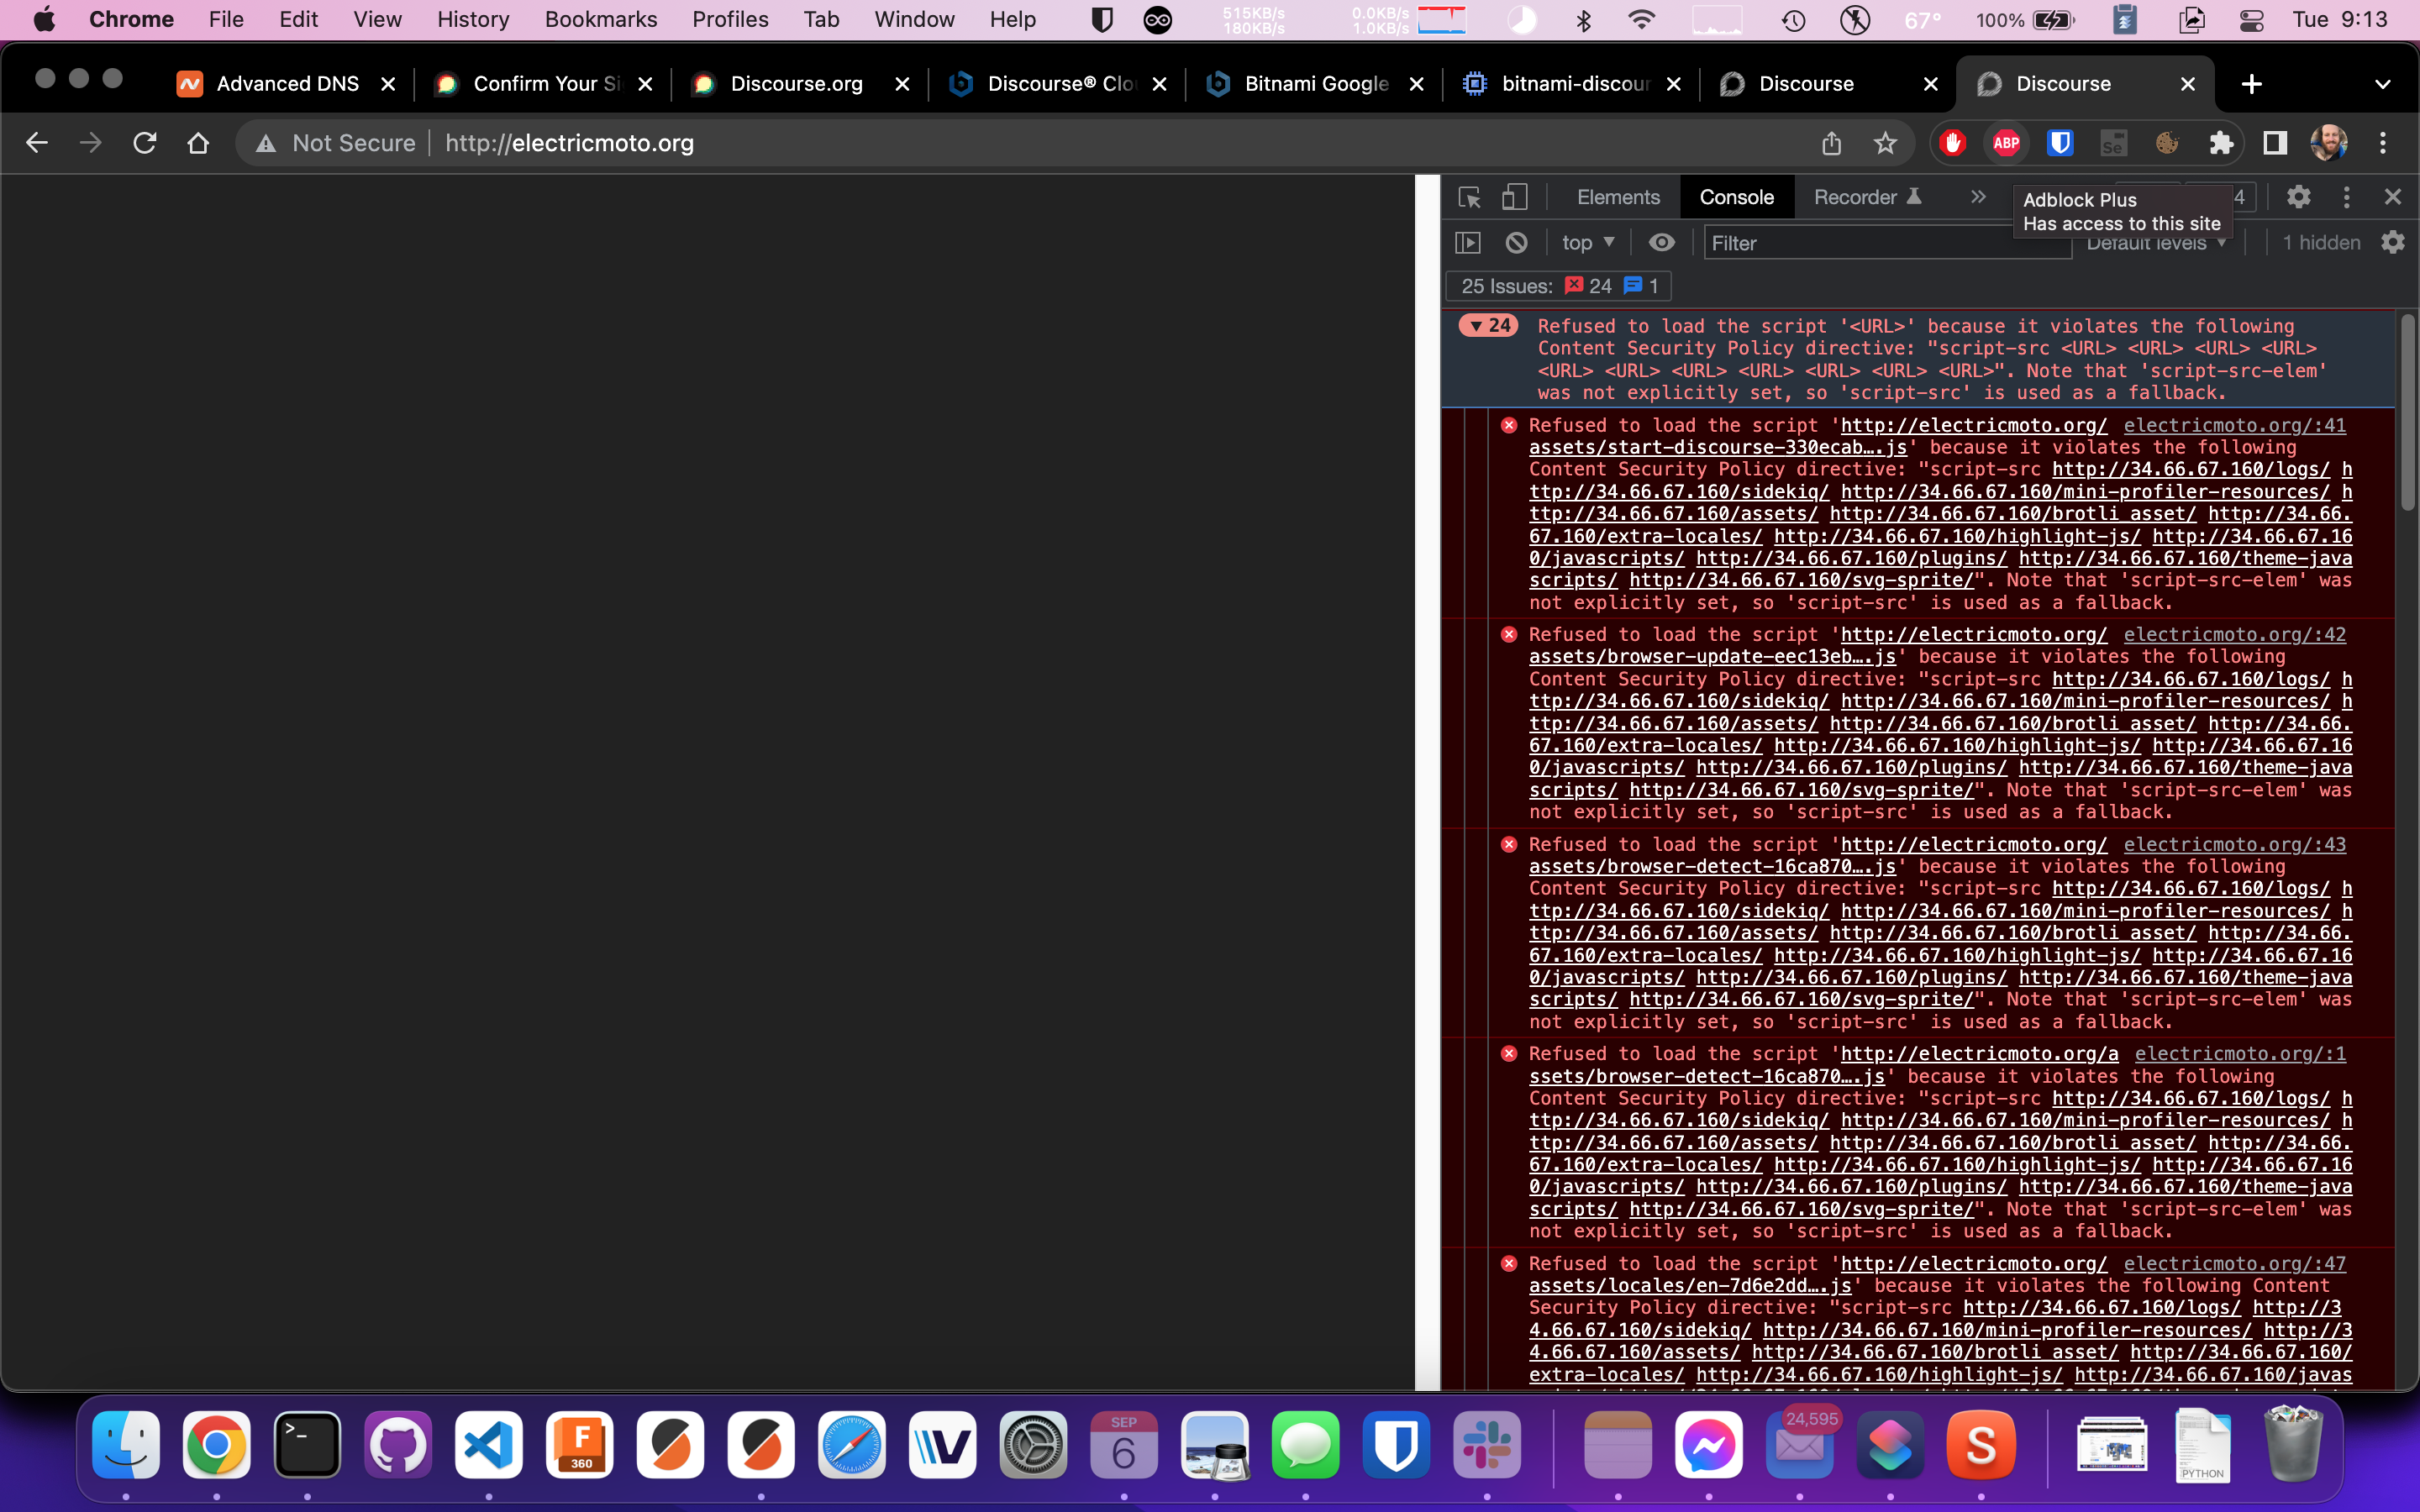Switch to the Elements tab

(x=1616, y=197)
